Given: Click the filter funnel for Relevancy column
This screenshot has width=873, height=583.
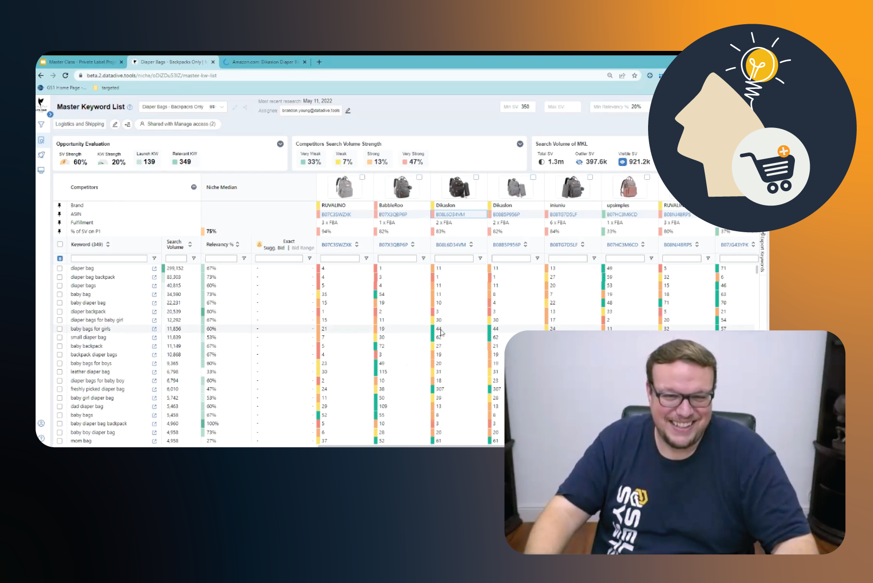Looking at the screenshot, I should coord(244,258).
